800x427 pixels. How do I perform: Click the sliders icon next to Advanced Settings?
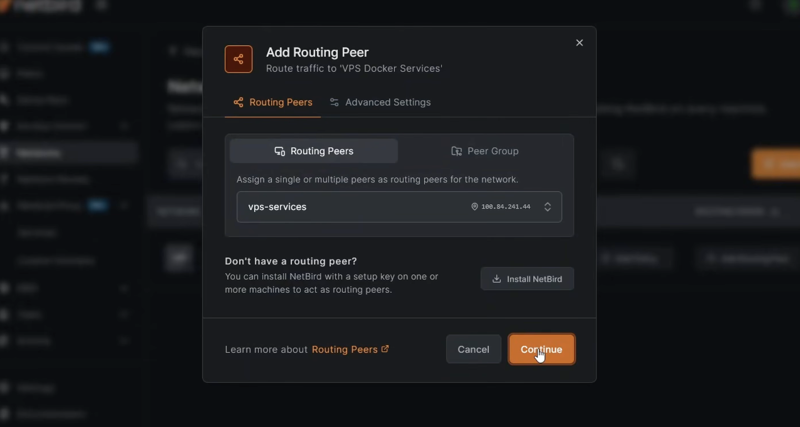(x=334, y=102)
